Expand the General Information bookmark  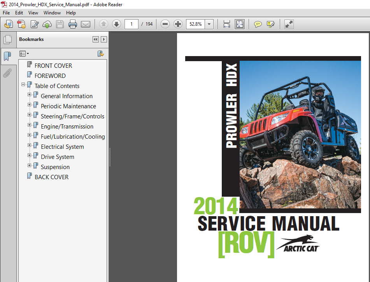(29, 95)
